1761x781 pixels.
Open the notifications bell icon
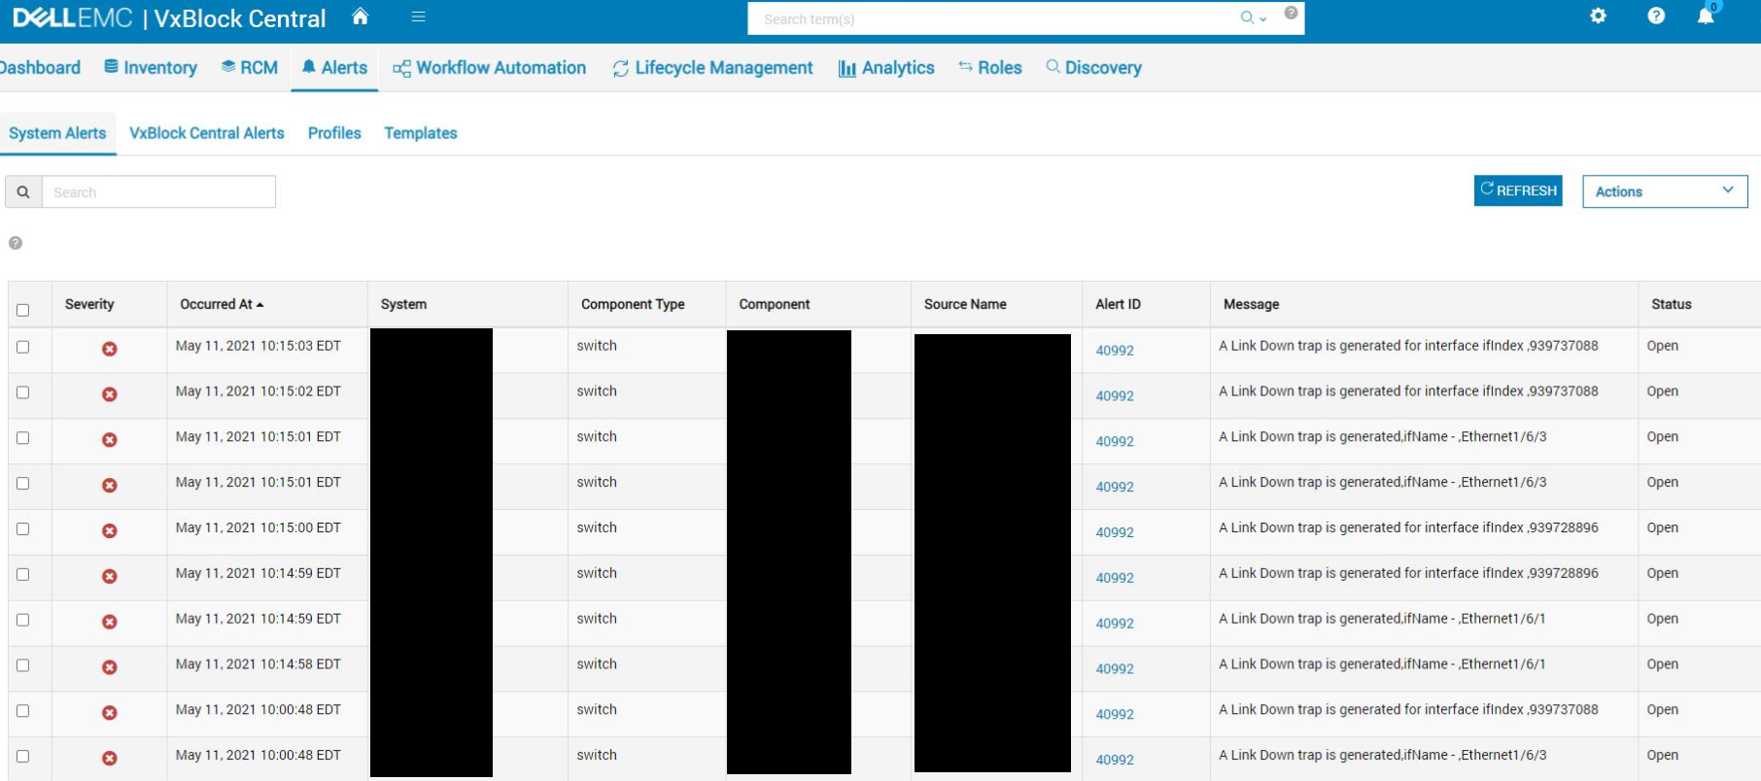[x=1706, y=17]
